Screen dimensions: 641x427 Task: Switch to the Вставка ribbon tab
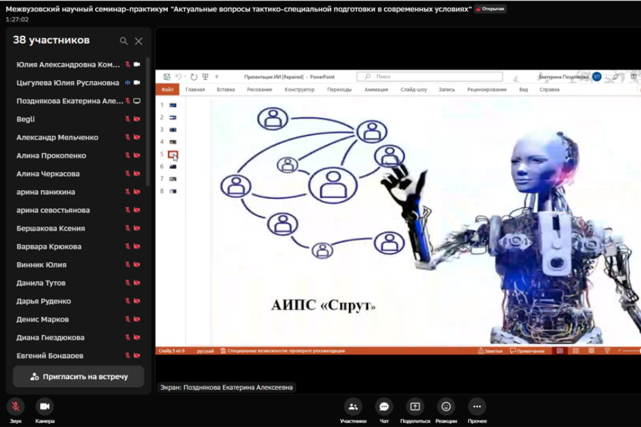click(x=226, y=90)
